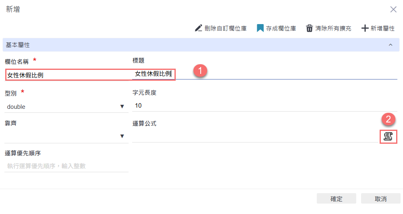The image size is (403, 214).
Task: Click the red number 1 badge
Action: [x=200, y=71]
